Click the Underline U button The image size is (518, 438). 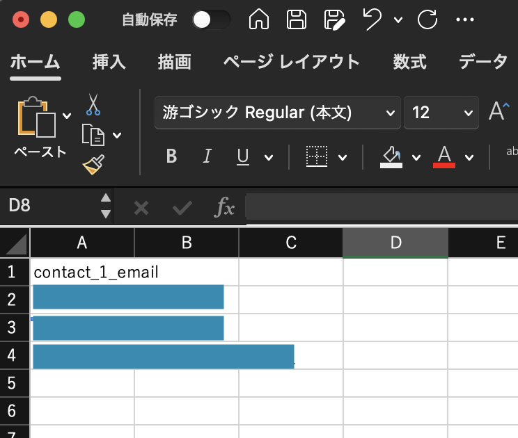pyautogui.click(x=243, y=157)
